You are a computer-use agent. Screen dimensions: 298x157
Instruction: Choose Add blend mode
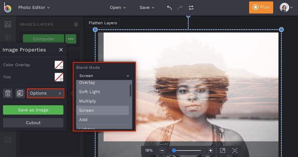pos(102,120)
